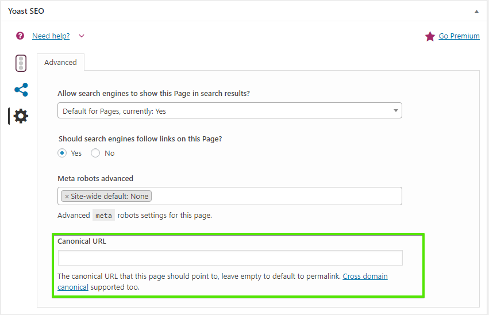Open the Cross domain canonical link
The image size is (489, 315).
(x=365, y=276)
